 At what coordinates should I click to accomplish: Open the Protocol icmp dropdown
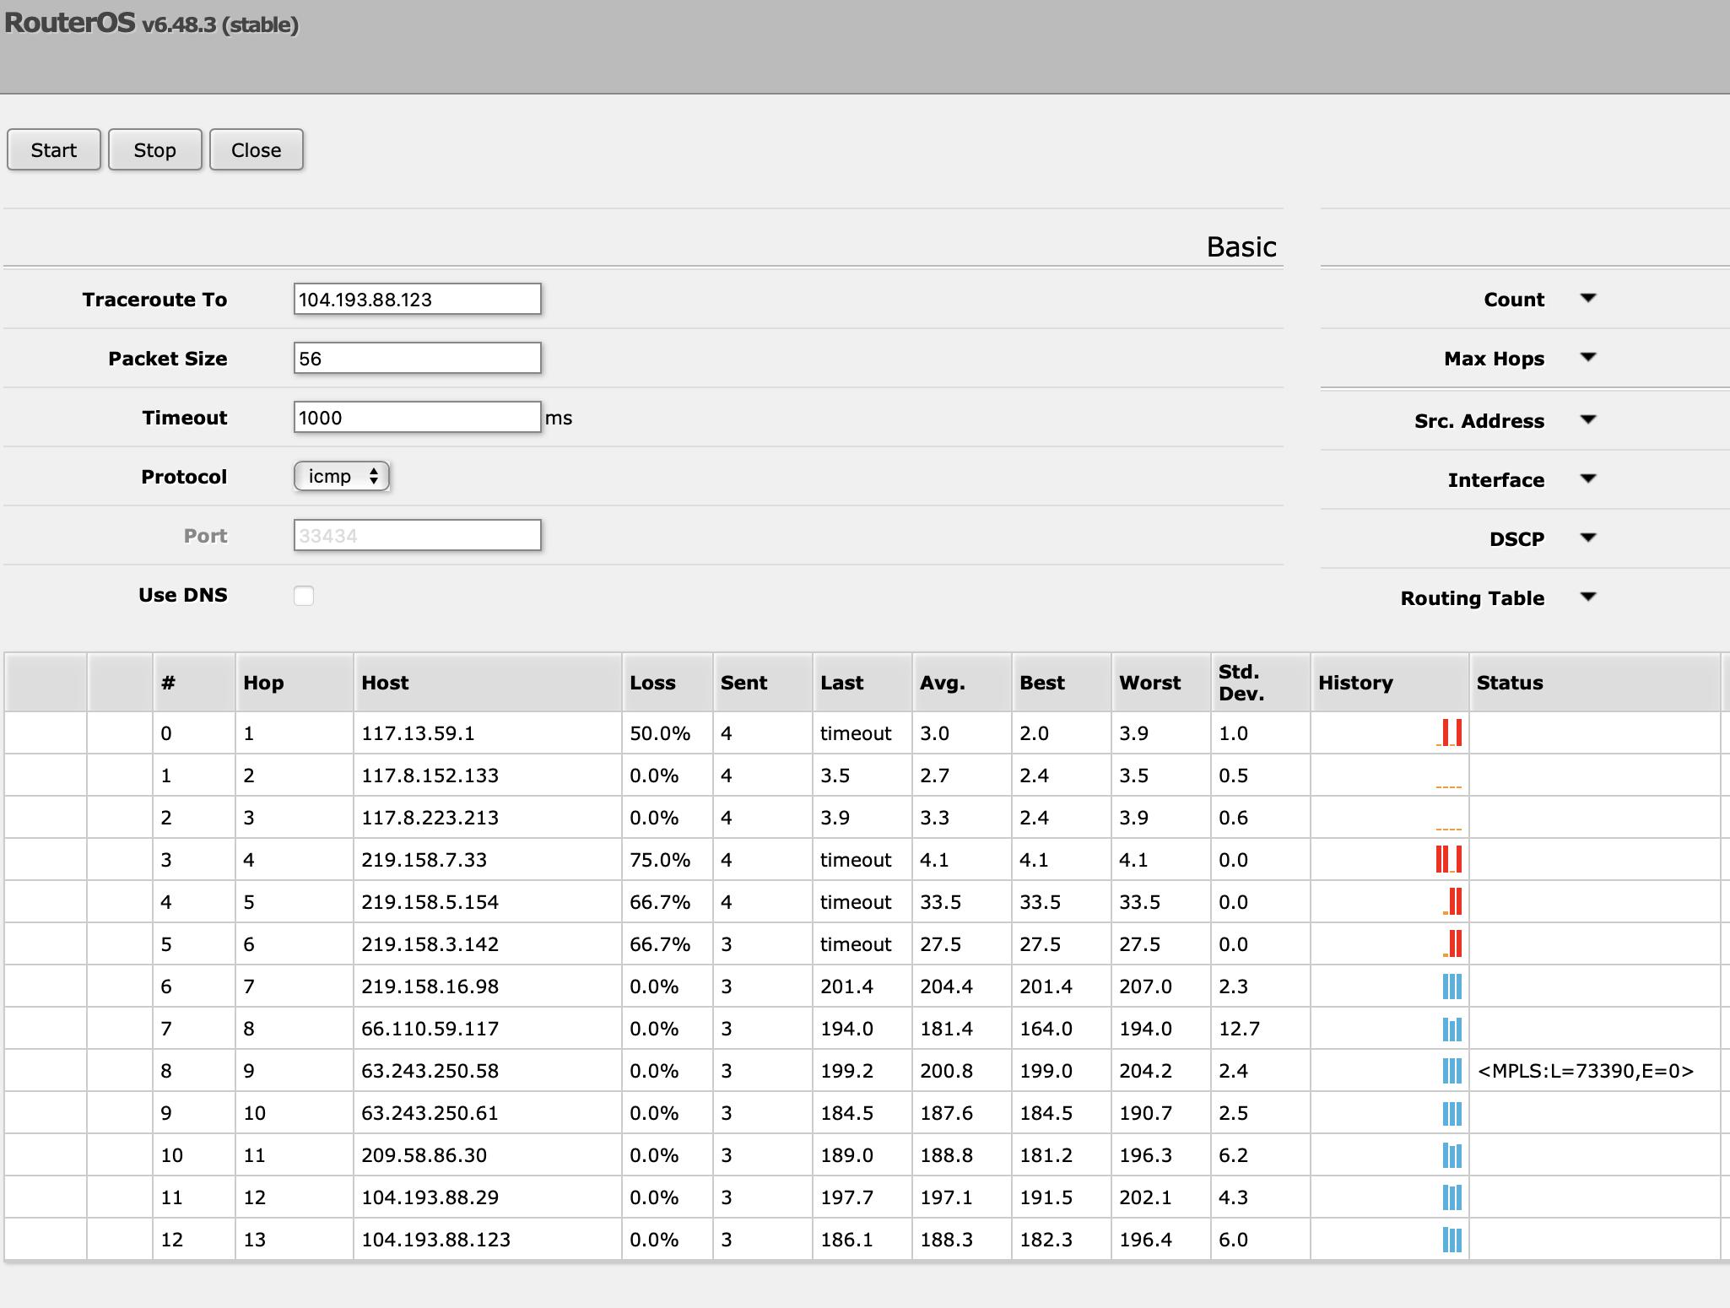pos(341,476)
